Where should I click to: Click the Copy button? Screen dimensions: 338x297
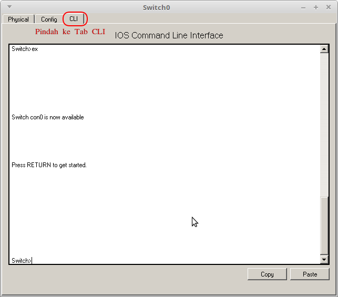click(x=267, y=274)
